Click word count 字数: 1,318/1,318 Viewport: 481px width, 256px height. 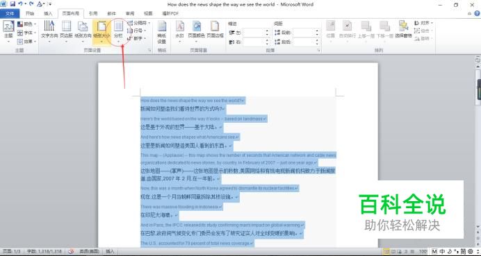pos(44,251)
